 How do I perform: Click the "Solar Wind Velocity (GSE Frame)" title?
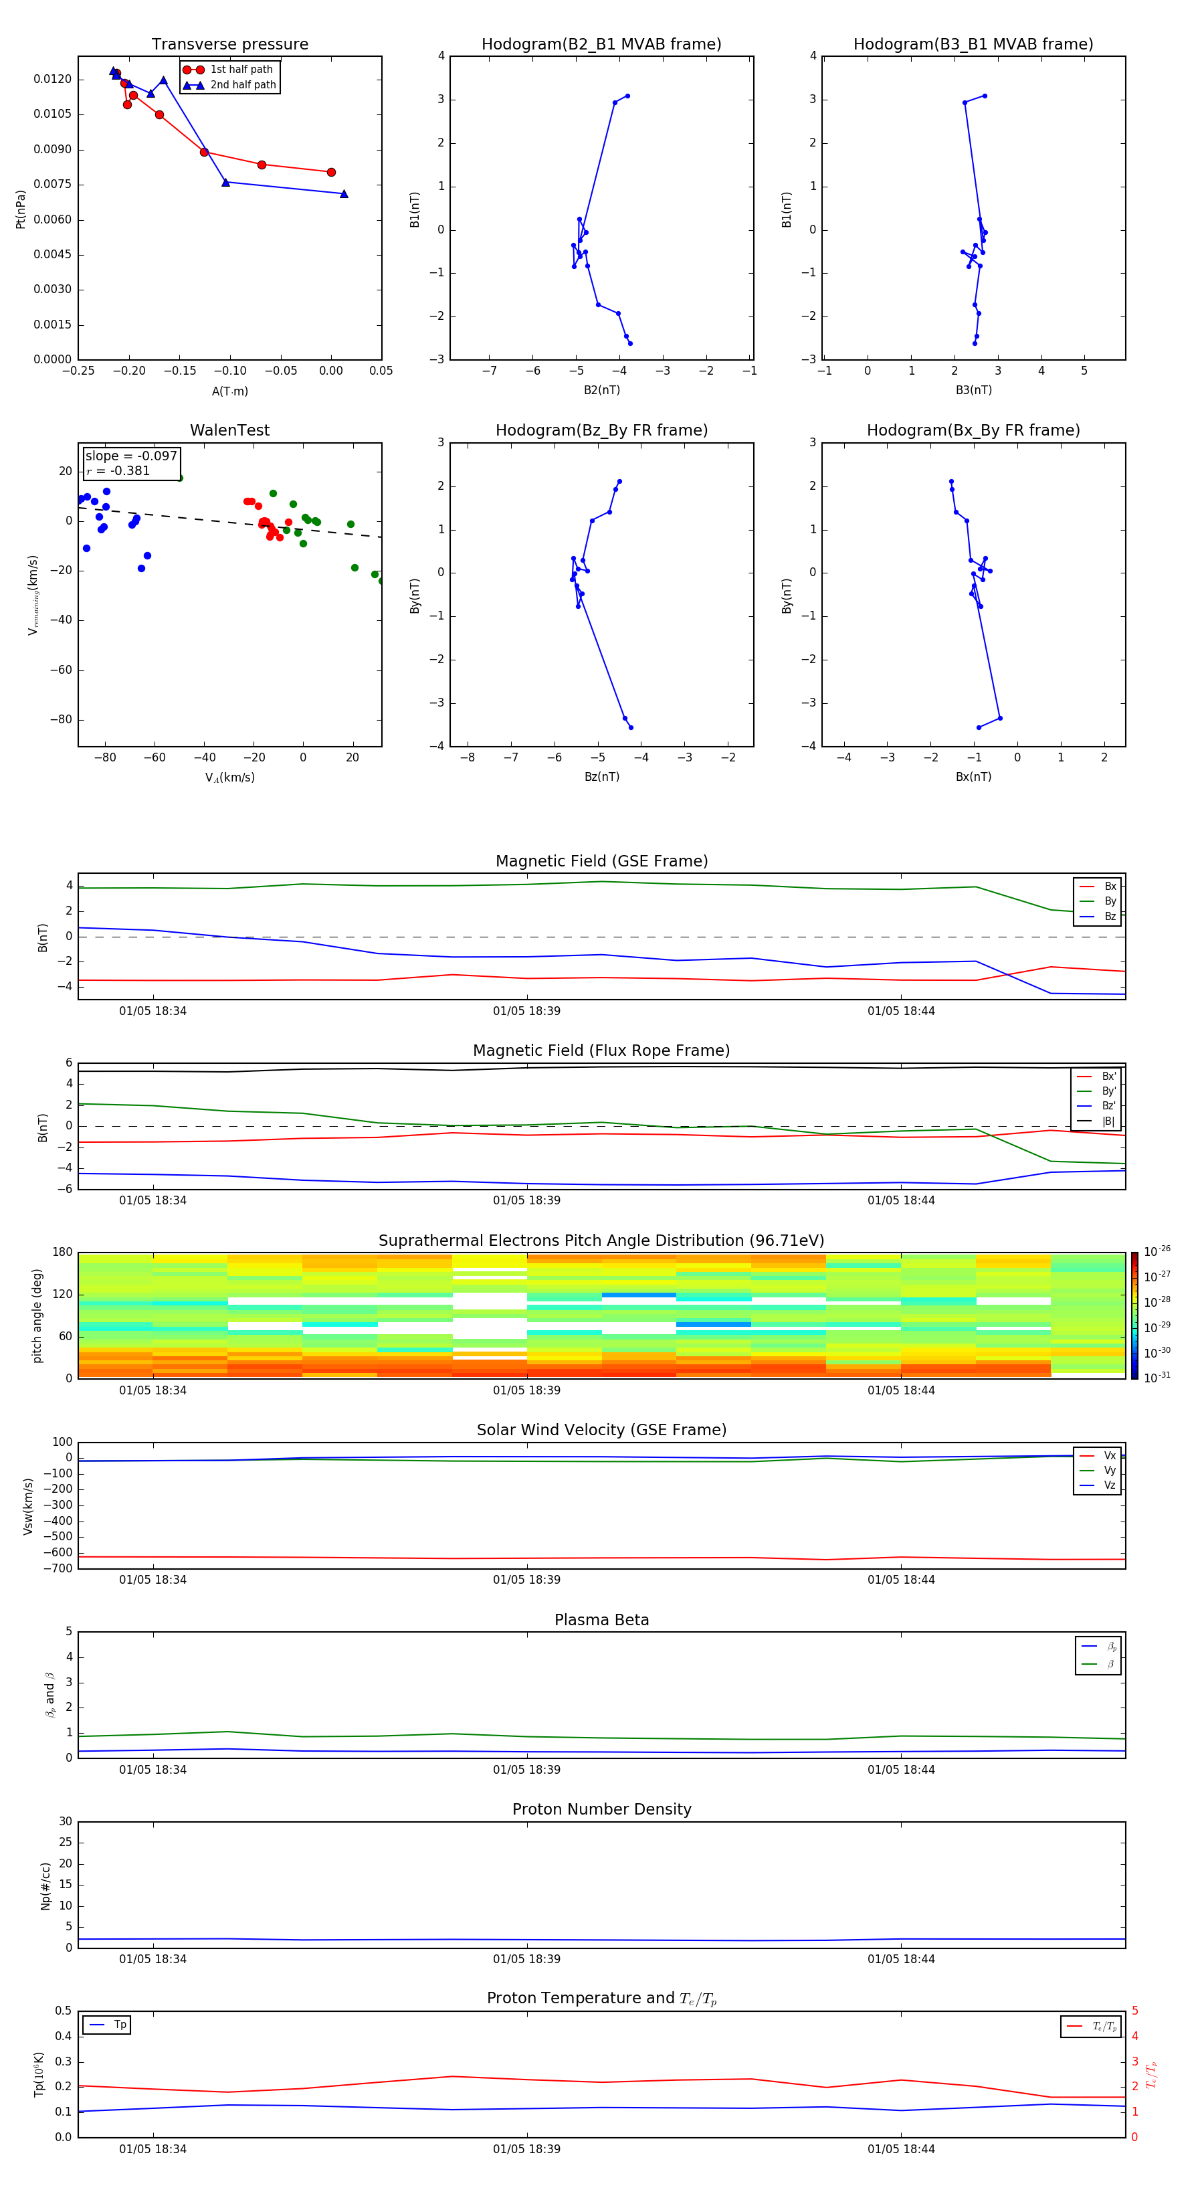tap(601, 1430)
